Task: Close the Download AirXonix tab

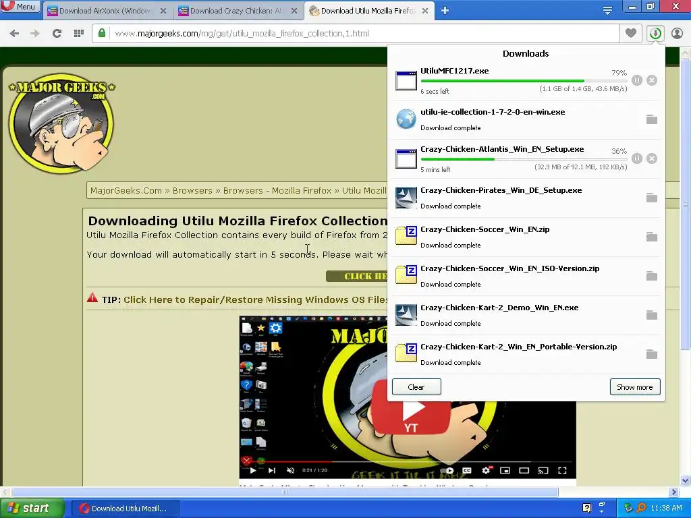Action: 163,11
